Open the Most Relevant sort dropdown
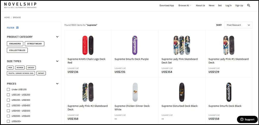The height and width of the screenshot is (125, 259). click(238, 25)
